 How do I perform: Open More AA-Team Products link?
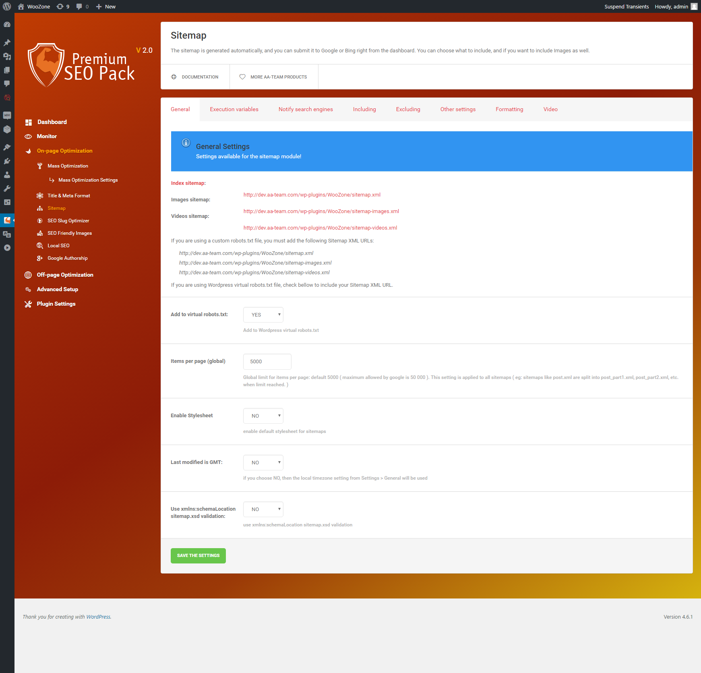[x=274, y=77]
